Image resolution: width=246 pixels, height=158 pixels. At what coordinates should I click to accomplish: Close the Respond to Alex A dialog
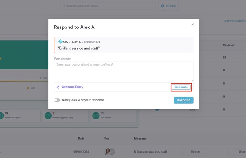[193, 25]
